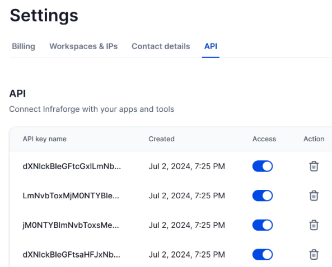Viewport: 332px width, 267px height.
Task: Remove the dXNlckBleGFtsaHFJxNb... key via trash icon
Action: 314,255
